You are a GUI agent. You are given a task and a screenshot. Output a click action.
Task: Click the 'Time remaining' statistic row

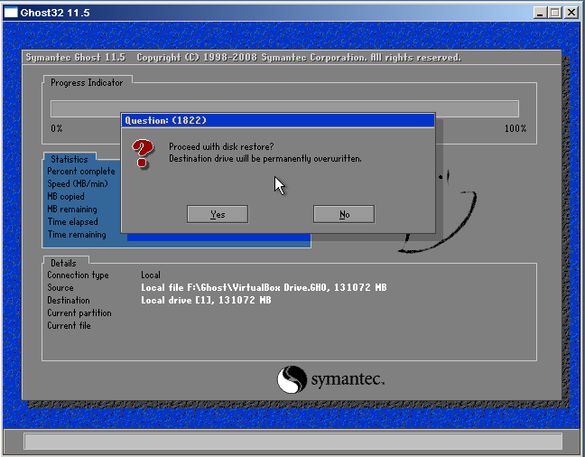tap(77, 235)
